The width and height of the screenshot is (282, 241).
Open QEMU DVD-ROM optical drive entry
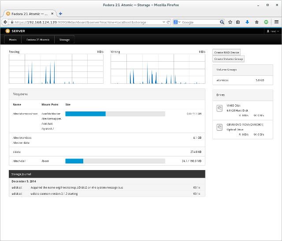click(x=243, y=130)
